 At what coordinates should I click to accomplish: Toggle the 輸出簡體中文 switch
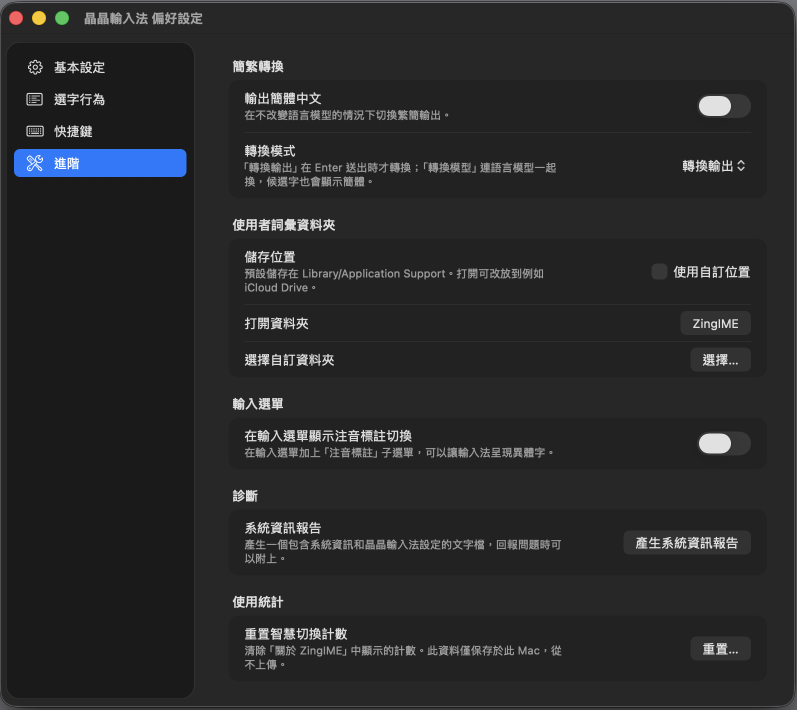[724, 106]
